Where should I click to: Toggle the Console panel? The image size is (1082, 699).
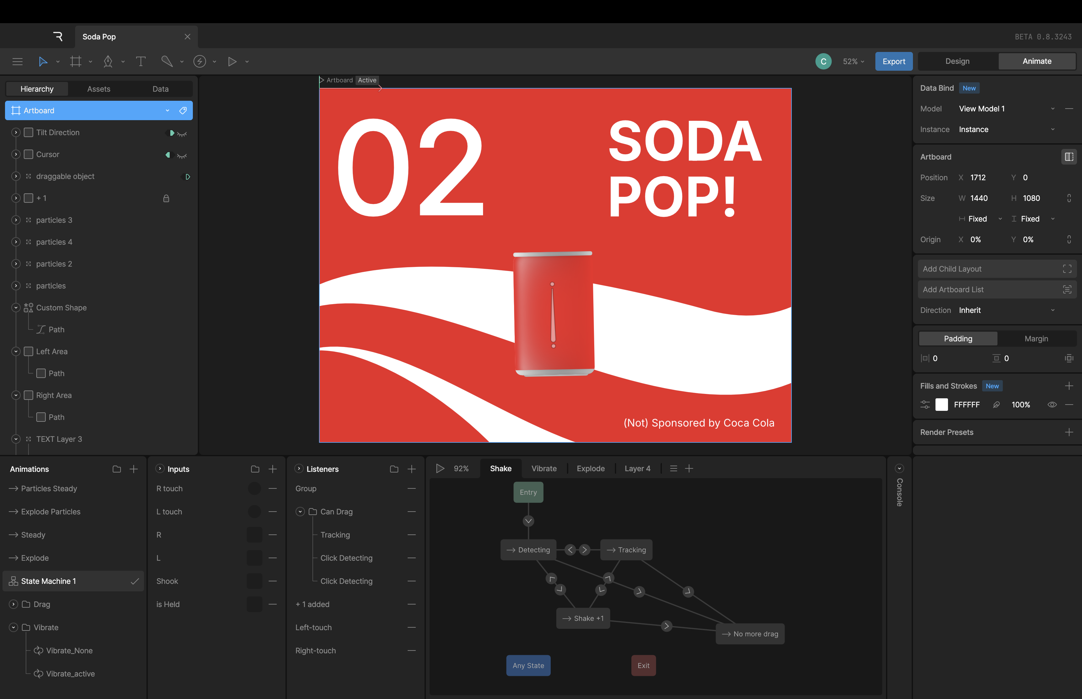click(x=899, y=468)
